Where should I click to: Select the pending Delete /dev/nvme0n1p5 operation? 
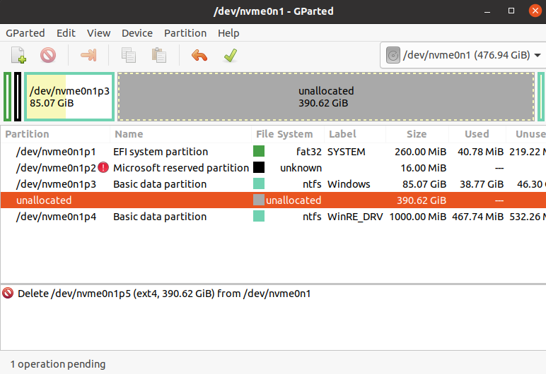[163, 294]
